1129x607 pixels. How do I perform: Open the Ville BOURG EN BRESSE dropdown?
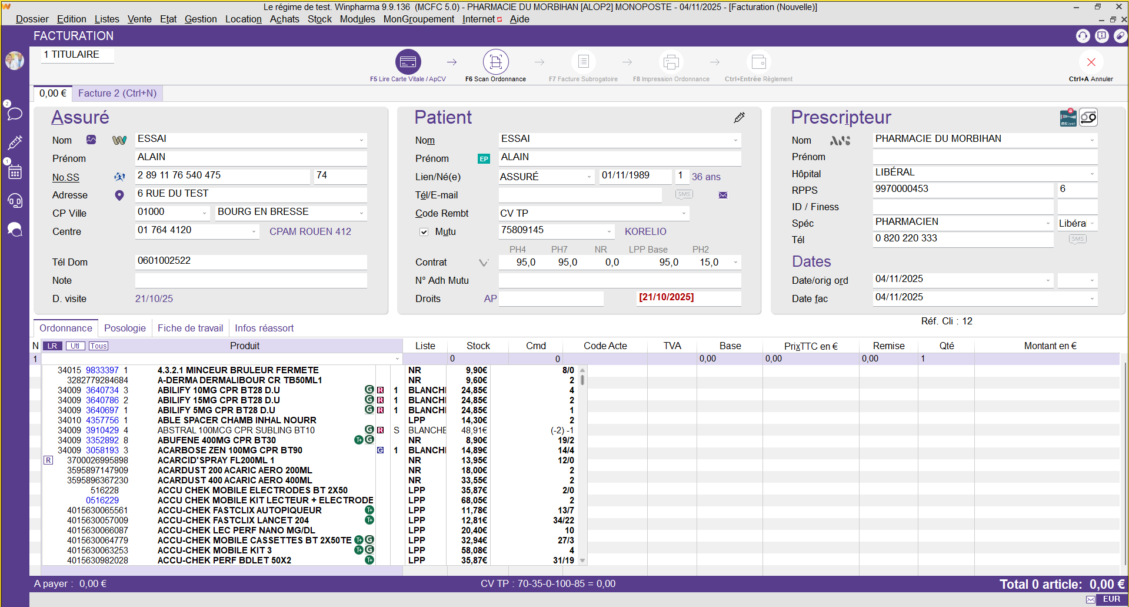pyautogui.click(x=361, y=213)
